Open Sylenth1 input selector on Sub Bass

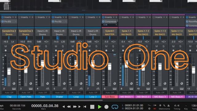pos(110,31)
